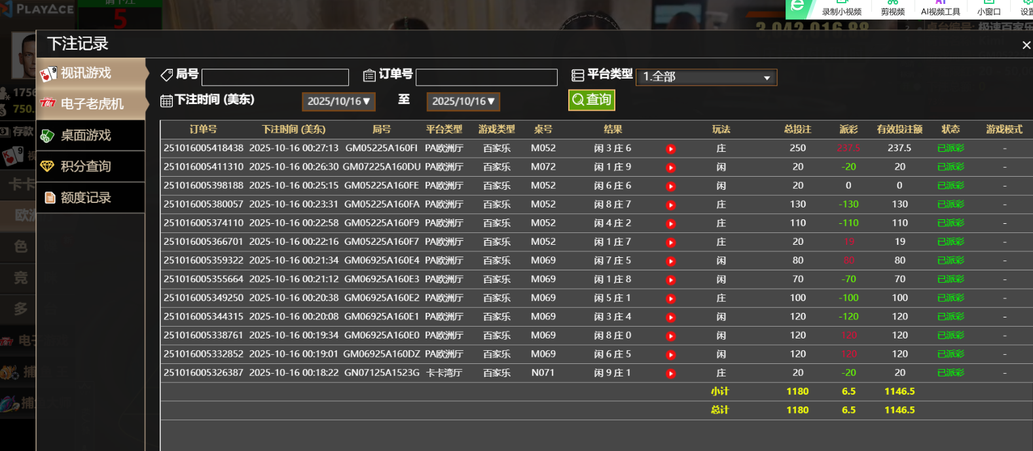
Task: Click the replay icon for round GM05225A160F7
Action: pyautogui.click(x=670, y=242)
